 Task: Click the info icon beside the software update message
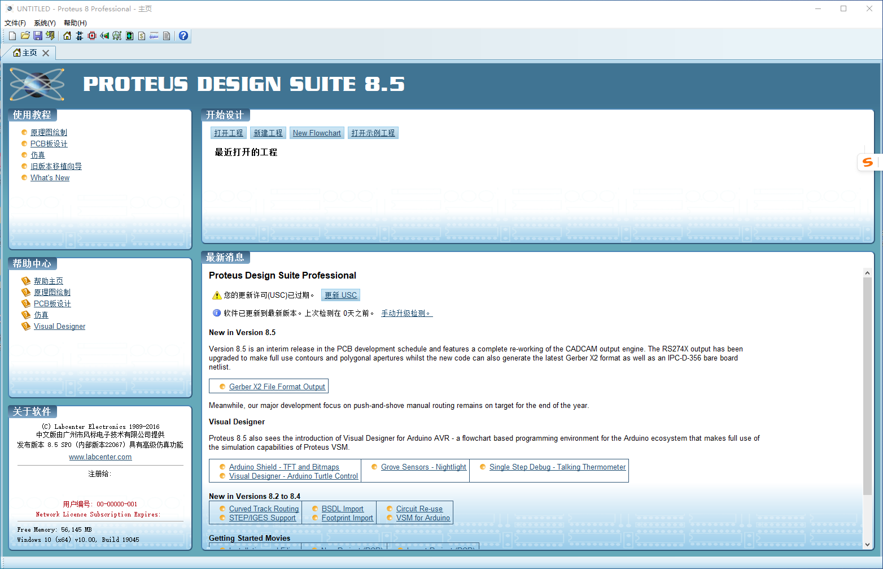[216, 312]
